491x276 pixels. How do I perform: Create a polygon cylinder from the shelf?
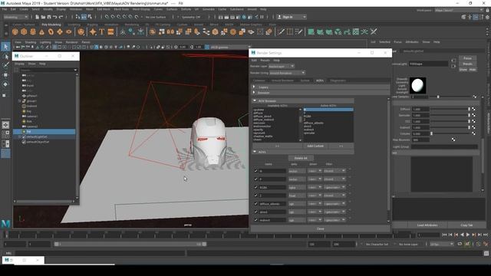coord(33,31)
